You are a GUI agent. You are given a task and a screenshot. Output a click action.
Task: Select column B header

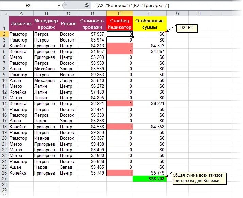(x=46, y=13)
